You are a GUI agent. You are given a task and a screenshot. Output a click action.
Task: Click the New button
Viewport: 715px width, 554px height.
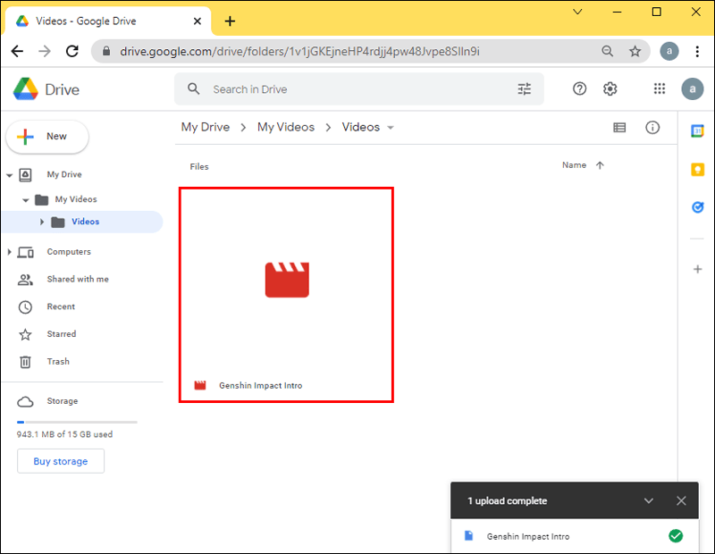tap(47, 137)
